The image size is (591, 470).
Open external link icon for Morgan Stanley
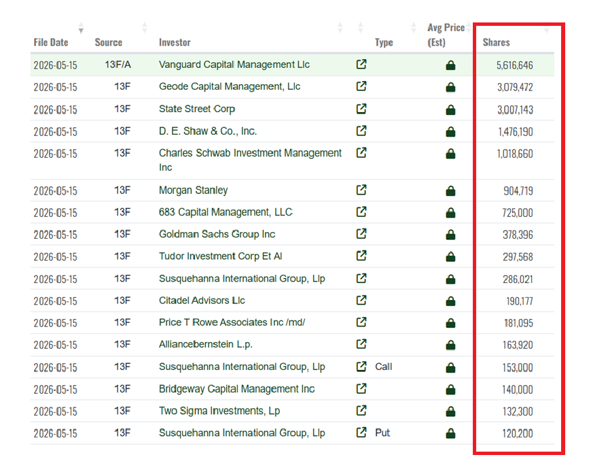tap(361, 190)
